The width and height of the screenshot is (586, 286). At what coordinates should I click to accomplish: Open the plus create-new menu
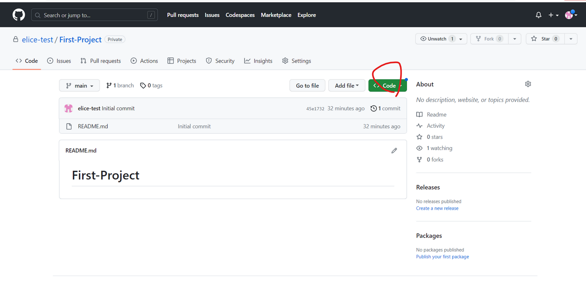pyautogui.click(x=553, y=15)
